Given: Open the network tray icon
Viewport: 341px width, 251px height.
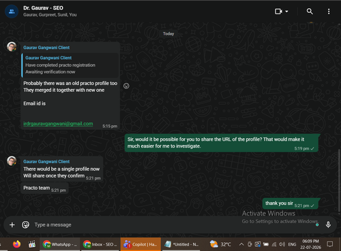Looking at the screenshot, I should [x=274, y=244].
